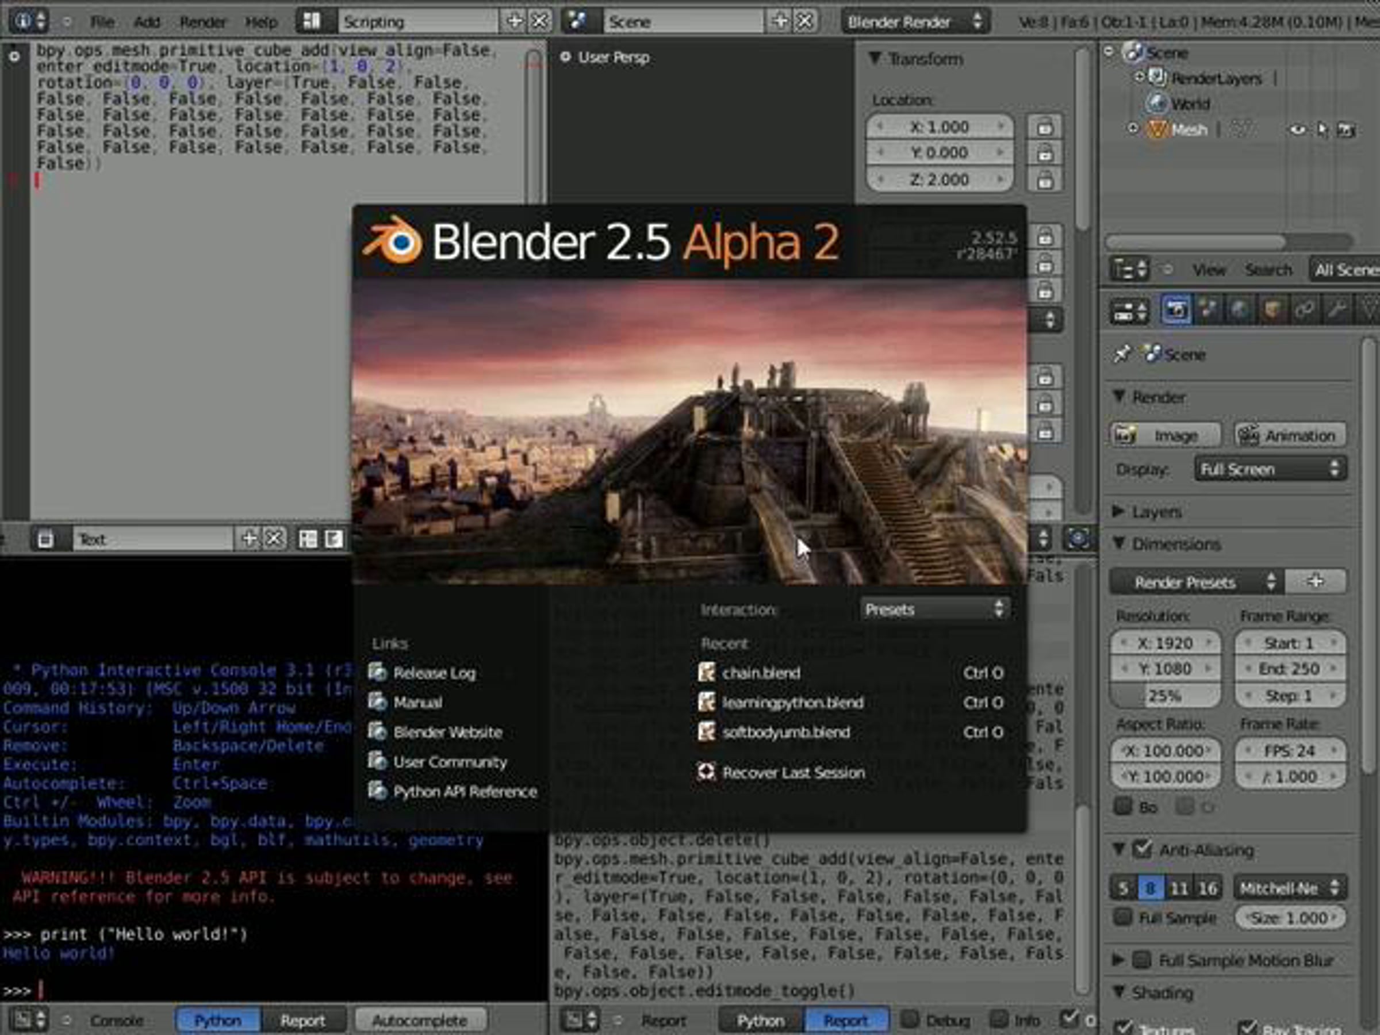Select the Object properties tab icon
Screen dimensions: 1380x1035
click(x=1272, y=310)
